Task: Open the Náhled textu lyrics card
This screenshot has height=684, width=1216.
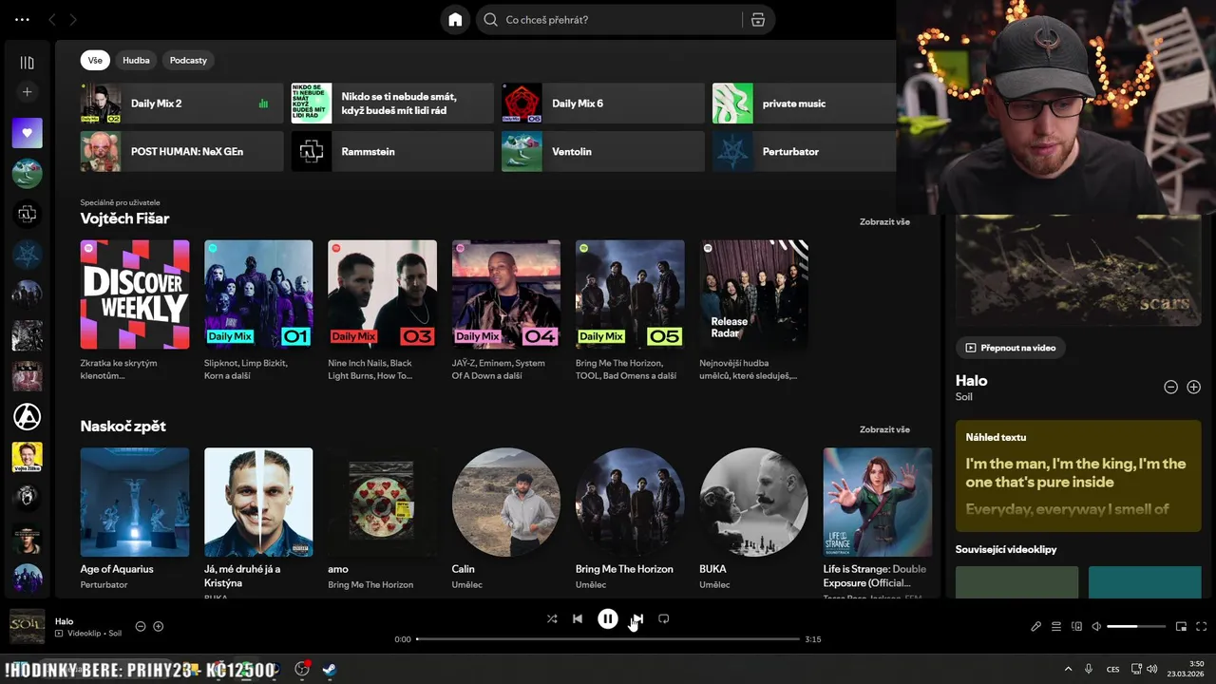Action: [1078, 476]
